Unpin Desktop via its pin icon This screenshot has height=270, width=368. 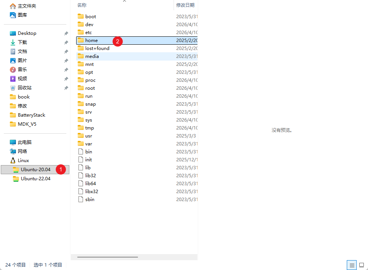click(66, 34)
